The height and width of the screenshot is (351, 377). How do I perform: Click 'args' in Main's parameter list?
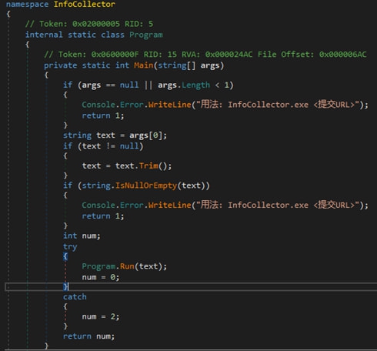[x=210, y=65]
